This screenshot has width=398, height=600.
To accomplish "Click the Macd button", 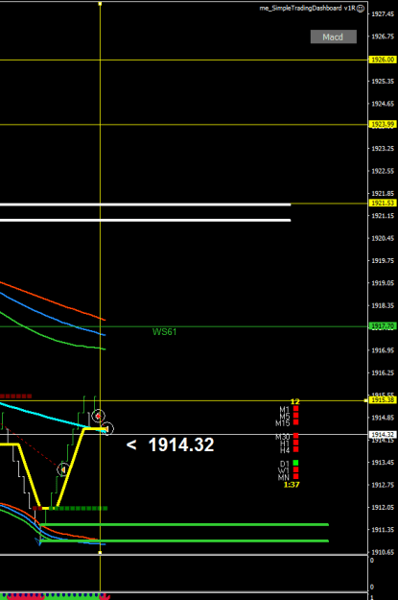I will point(334,36).
